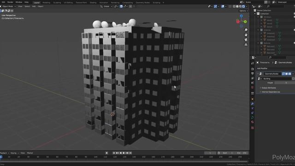Jump to timeline end frame button
This screenshot has height=166, width=295.
pos(130,153)
